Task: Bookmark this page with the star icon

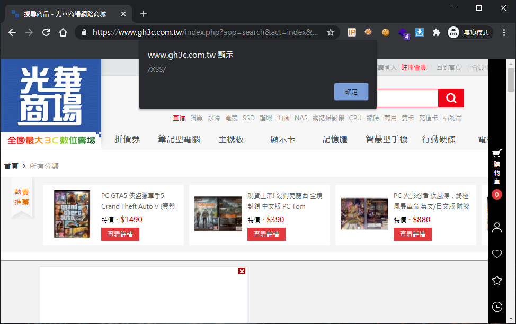Action: click(x=331, y=32)
